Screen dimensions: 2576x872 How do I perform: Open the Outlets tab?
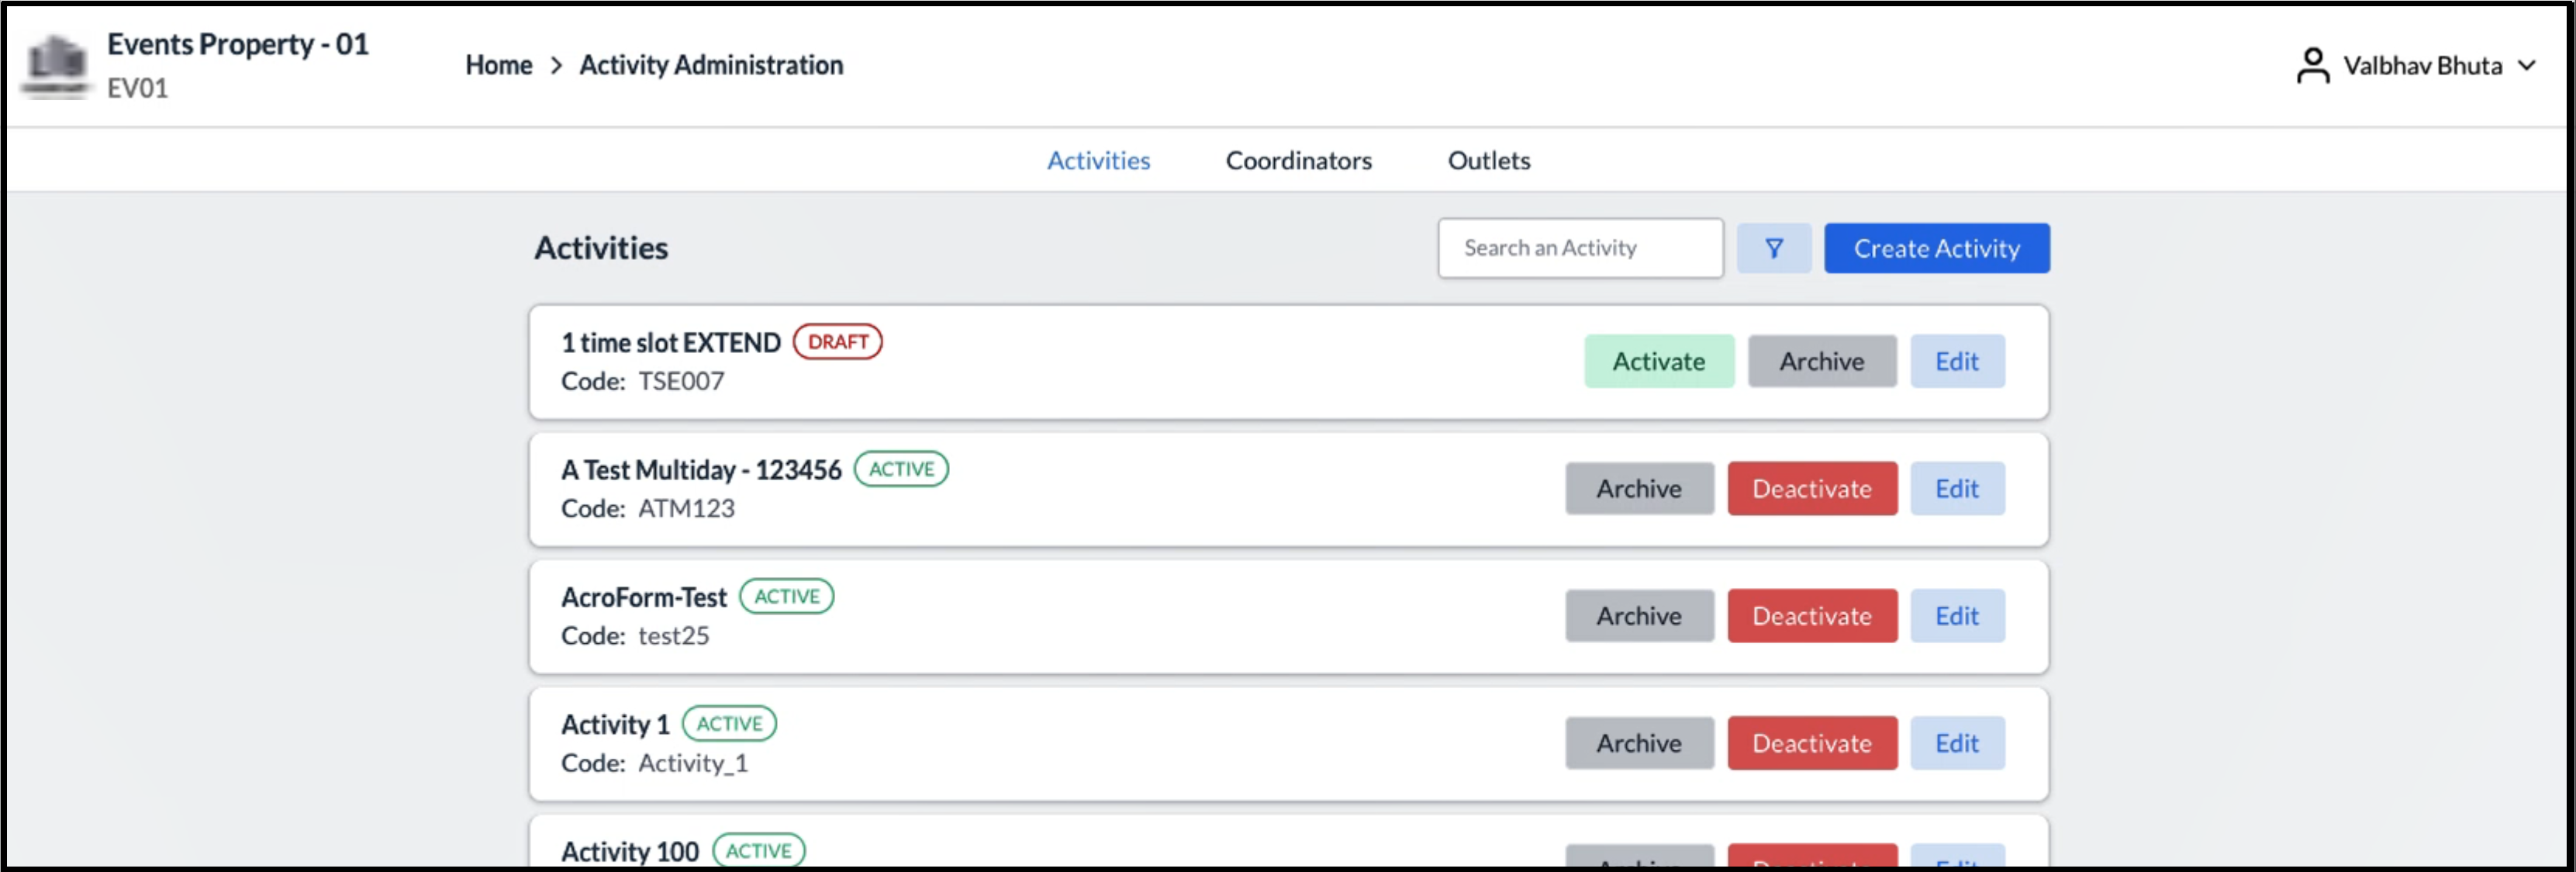1488,160
